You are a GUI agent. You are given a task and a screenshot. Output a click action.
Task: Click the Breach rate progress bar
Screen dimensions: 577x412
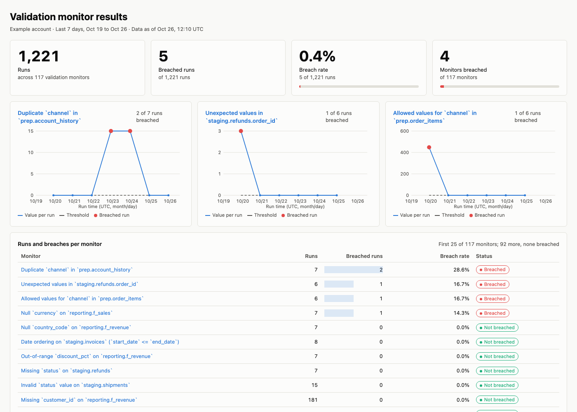tap(359, 87)
